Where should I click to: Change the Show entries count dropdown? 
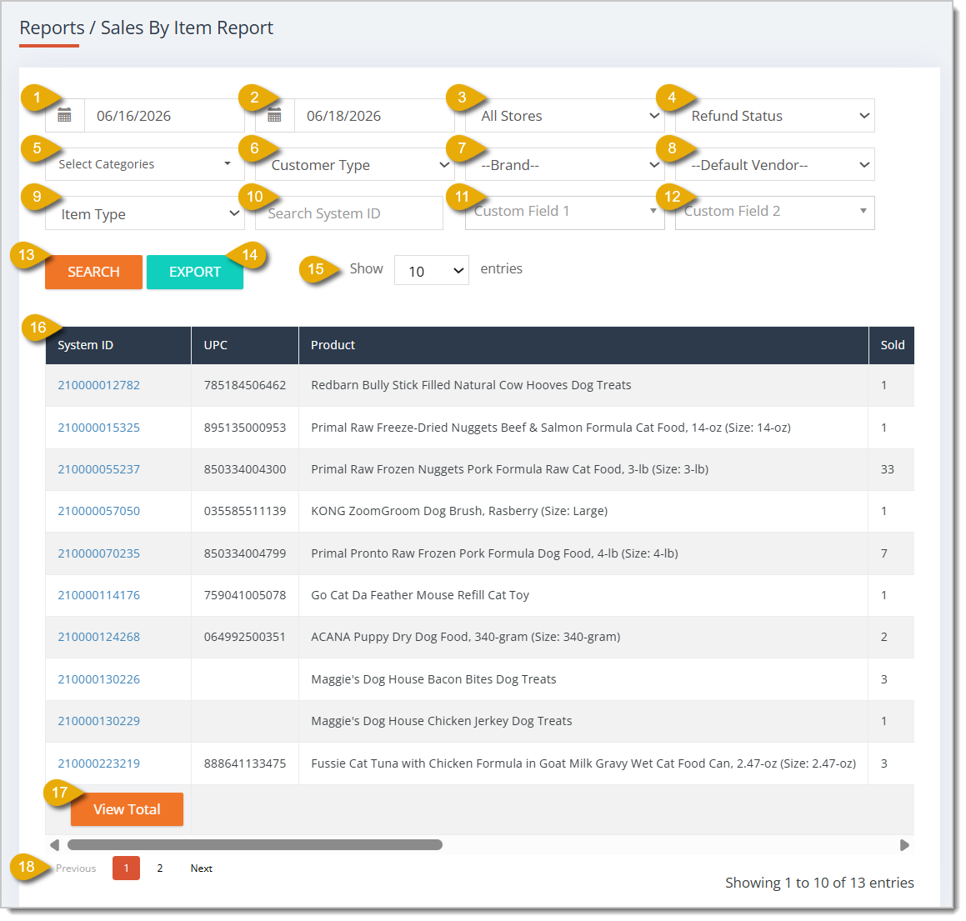[x=431, y=270]
